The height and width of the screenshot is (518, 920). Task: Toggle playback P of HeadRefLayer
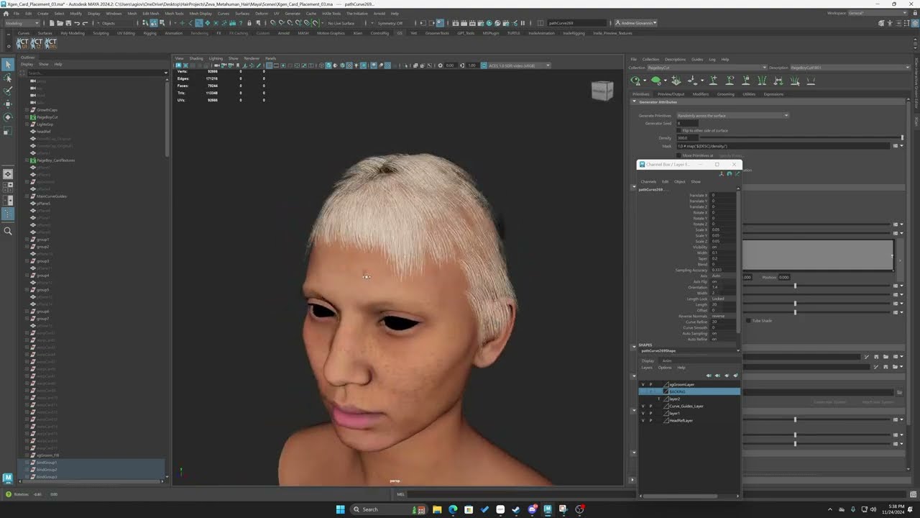click(x=650, y=420)
